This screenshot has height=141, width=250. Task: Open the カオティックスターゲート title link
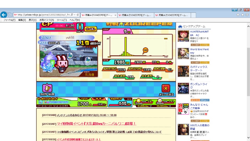(199, 68)
